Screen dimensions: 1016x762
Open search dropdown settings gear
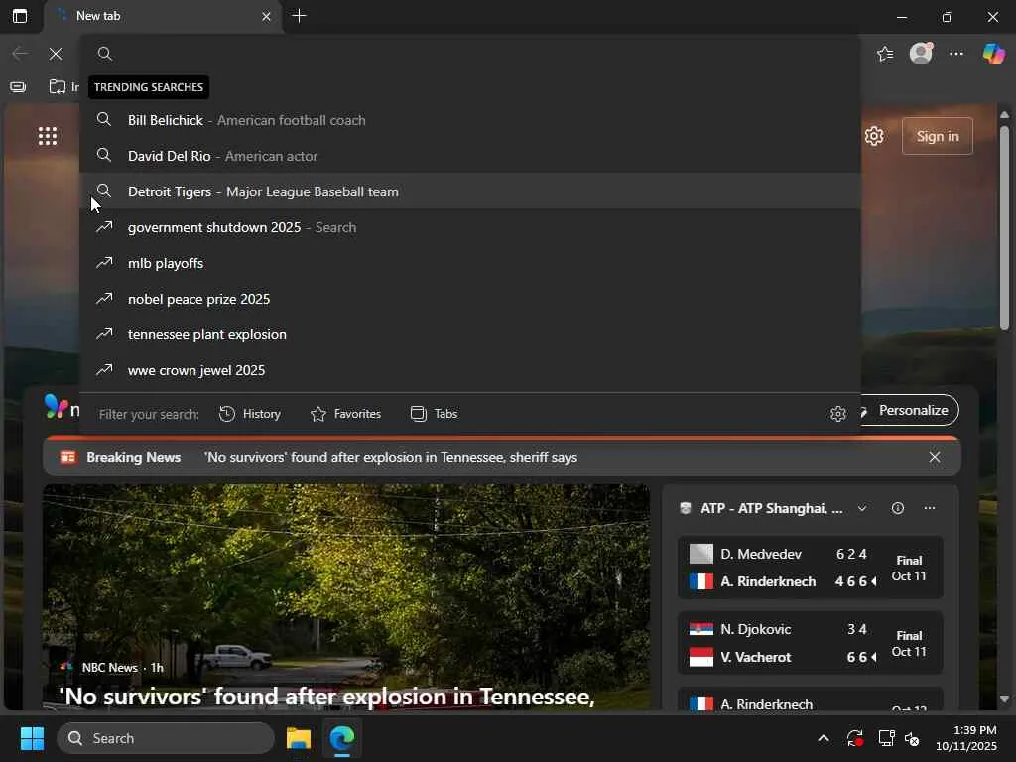[x=837, y=414]
